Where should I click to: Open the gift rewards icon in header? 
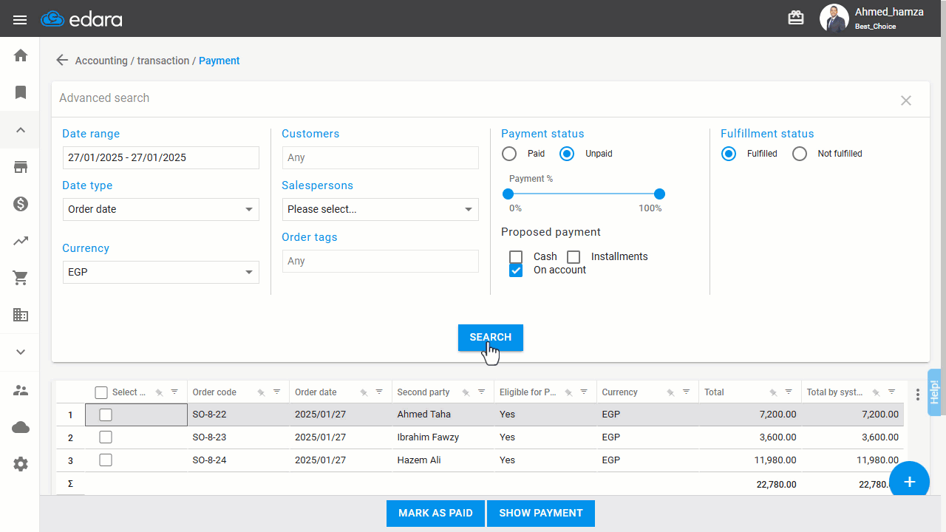tap(796, 18)
